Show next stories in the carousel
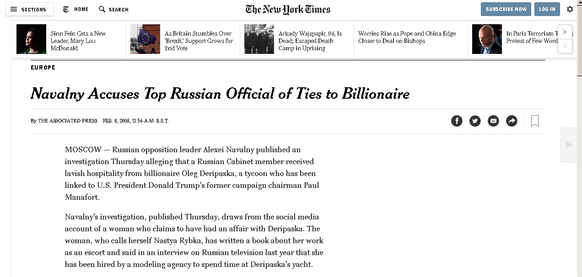 (x=565, y=32)
